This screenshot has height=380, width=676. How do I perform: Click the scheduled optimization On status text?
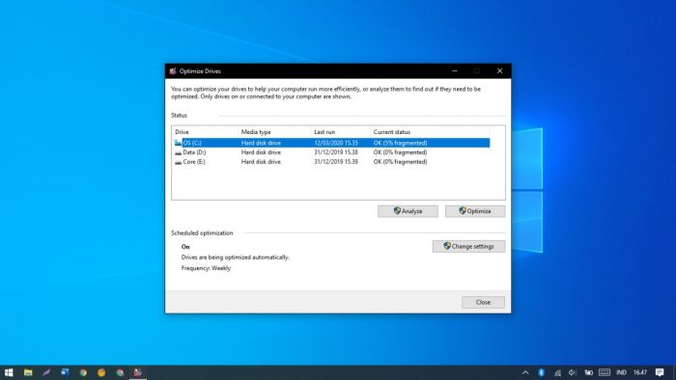[x=185, y=247]
